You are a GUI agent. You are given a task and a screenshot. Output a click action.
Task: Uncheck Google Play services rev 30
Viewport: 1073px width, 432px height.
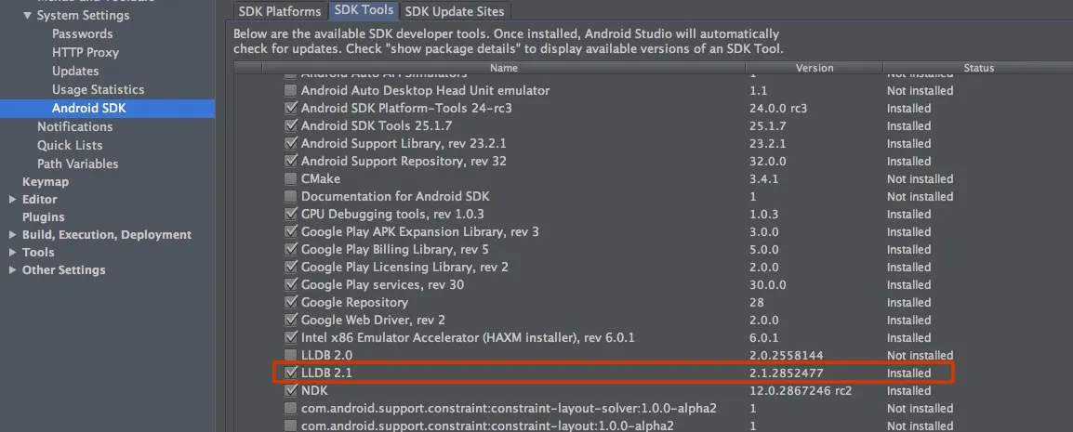click(x=291, y=284)
